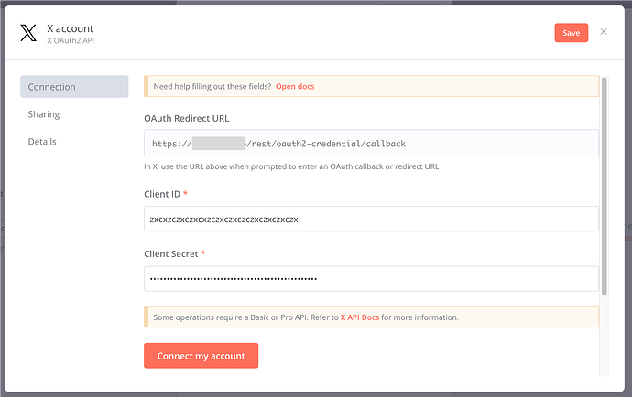Open docs link in help banner

click(x=295, y=87)
